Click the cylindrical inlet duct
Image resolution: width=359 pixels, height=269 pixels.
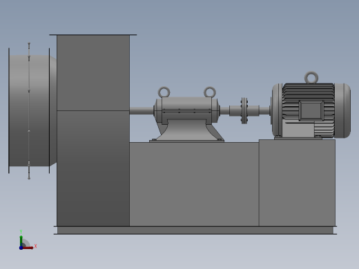pos(29,110)
